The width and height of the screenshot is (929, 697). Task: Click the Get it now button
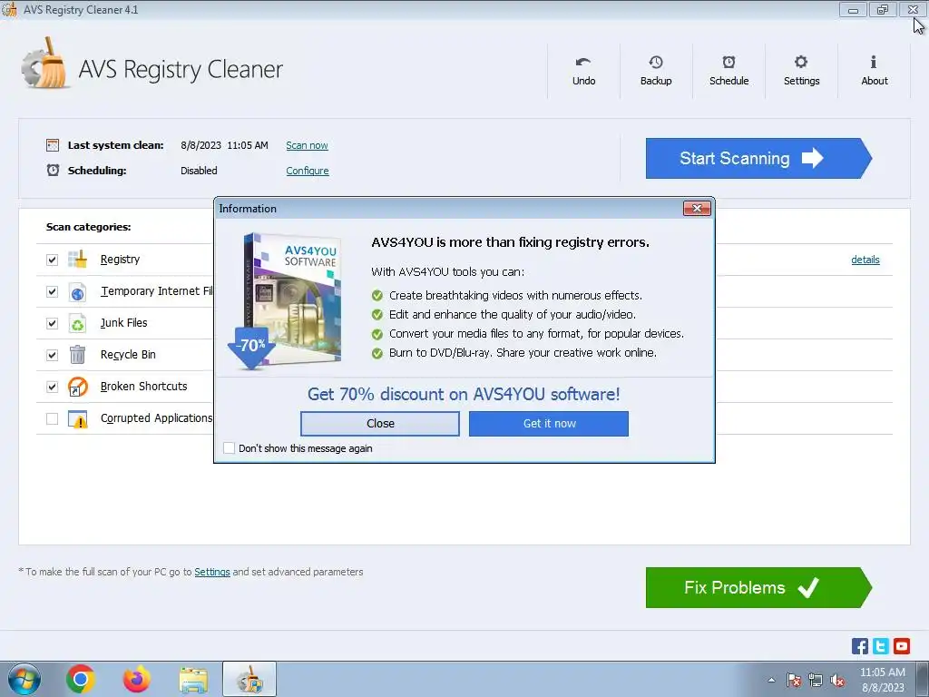pos(549,424)
